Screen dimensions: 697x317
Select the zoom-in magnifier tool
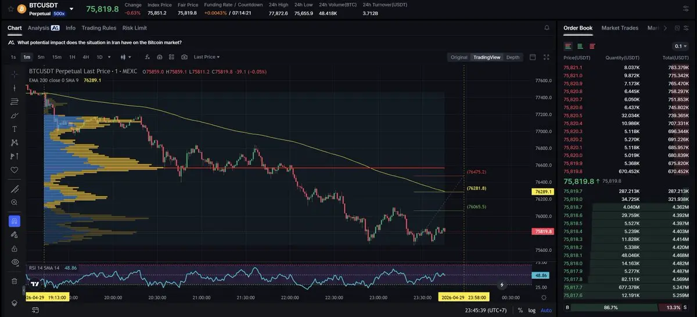pos(15,203)
